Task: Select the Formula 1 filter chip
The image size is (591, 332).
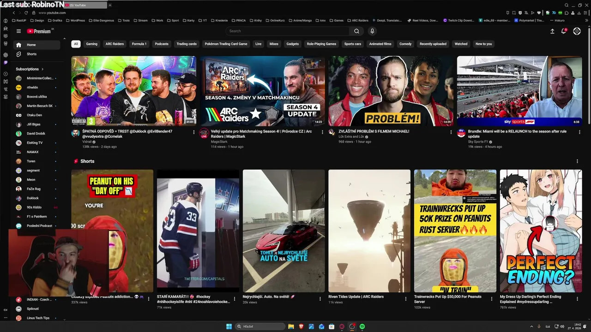Action: click(x=139, y=44)
